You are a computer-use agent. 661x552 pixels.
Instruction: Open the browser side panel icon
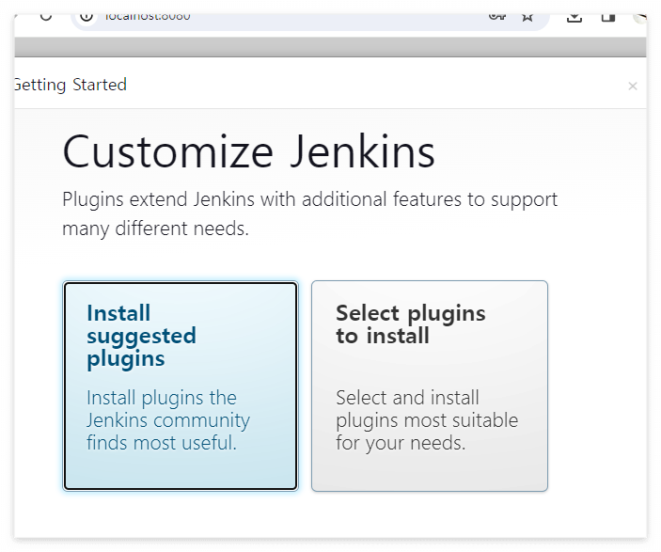click(x=608, y=18)
